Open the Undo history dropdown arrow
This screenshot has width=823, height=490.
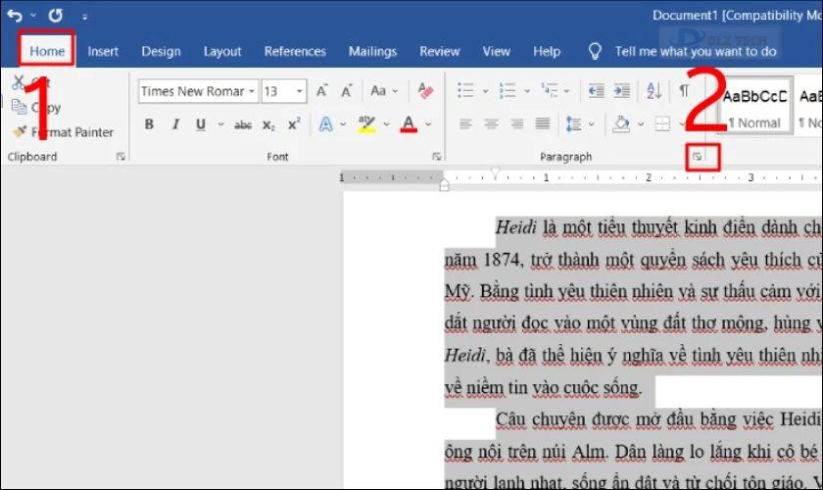pos(33,16)
